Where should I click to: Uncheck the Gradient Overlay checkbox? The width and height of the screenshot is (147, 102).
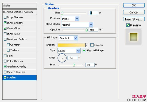pyautogui.click(x=5, y=66)
